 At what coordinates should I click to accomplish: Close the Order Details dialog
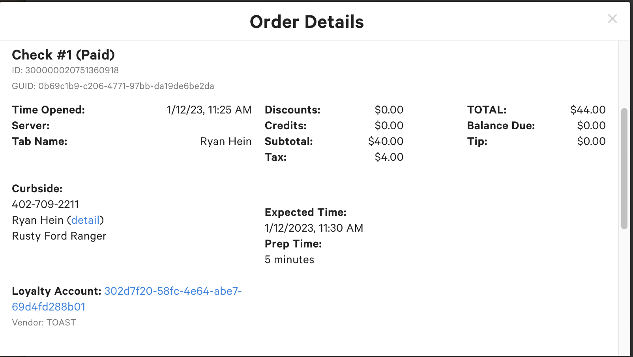coord(612,19)
